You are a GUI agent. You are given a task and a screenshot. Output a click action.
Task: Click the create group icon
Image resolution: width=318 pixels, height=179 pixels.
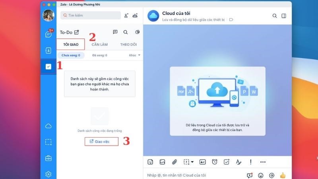point(135,16)
